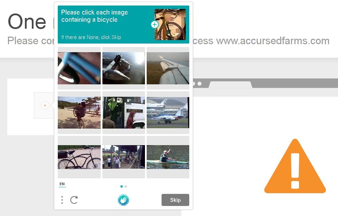The height and width of the screenshot is (216, 338).
Task: Open the three-dot options menu
Action: pos(62,200)
